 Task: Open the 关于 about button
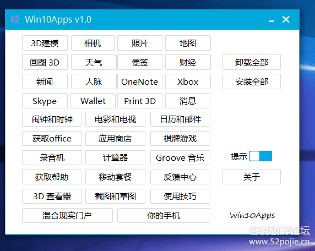(x=252, y=177)
